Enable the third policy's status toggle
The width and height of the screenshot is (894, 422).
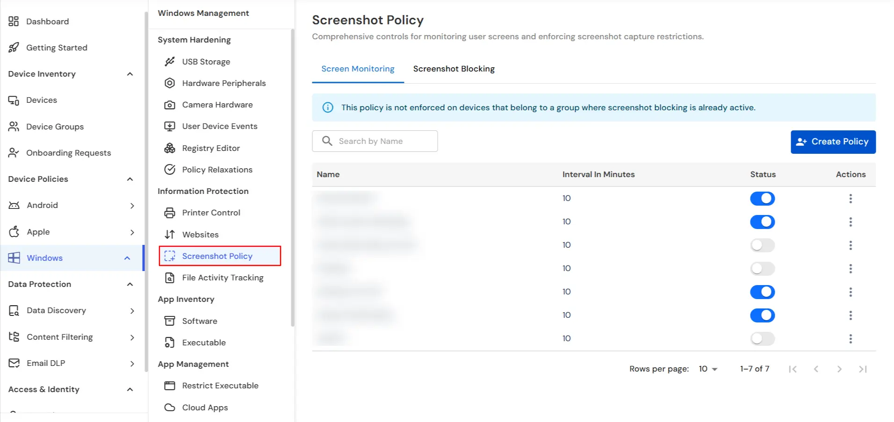tap(762, 245)
